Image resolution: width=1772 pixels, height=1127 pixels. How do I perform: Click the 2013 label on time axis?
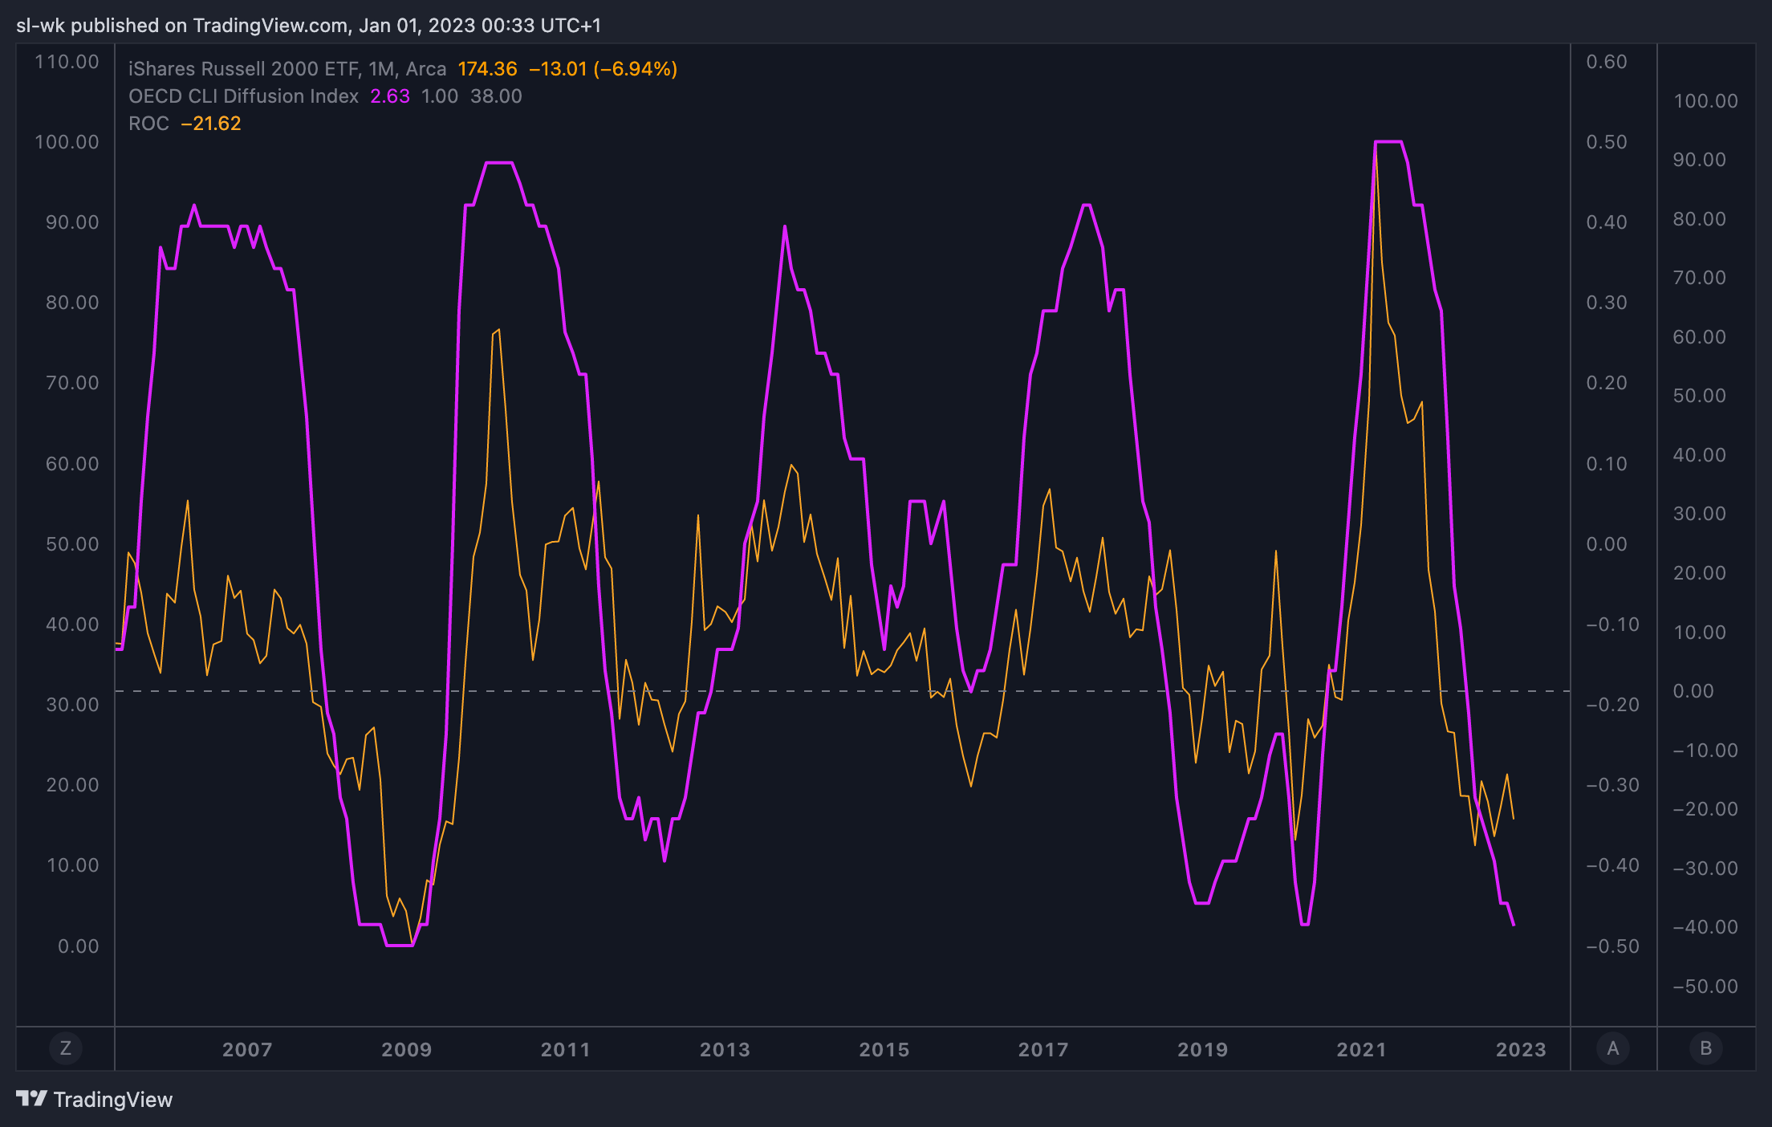[x=725, y=1049]
